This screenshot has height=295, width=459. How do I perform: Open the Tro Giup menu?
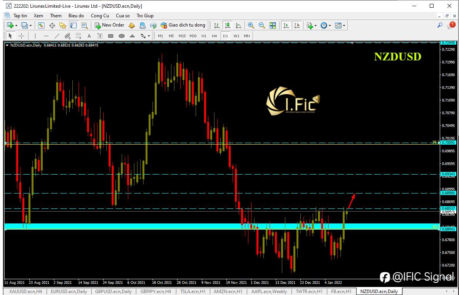tap(145, 16)
